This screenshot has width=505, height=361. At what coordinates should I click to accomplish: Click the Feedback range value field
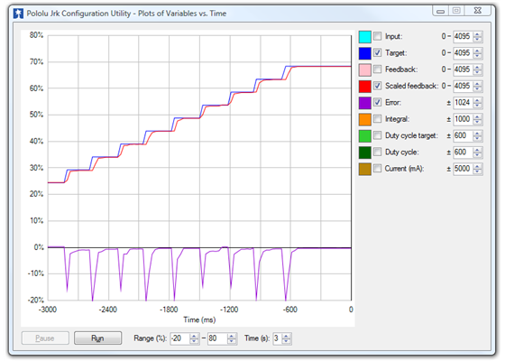[463, 69]
